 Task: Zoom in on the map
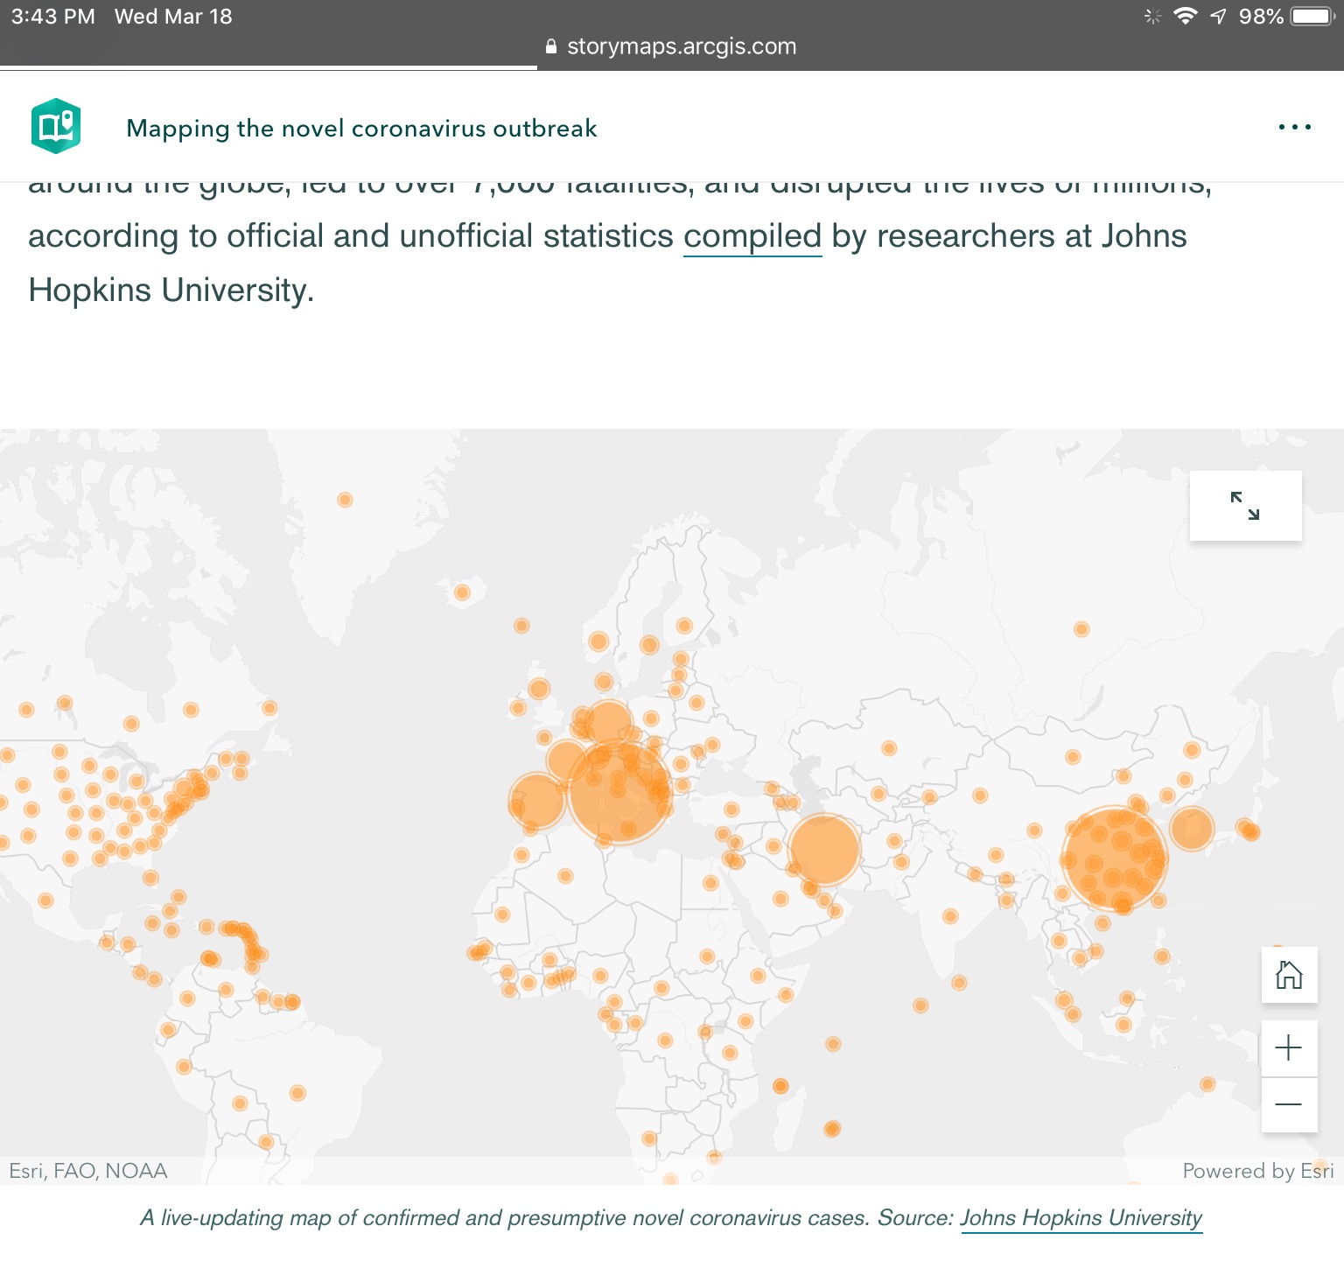point(1289,1048)
